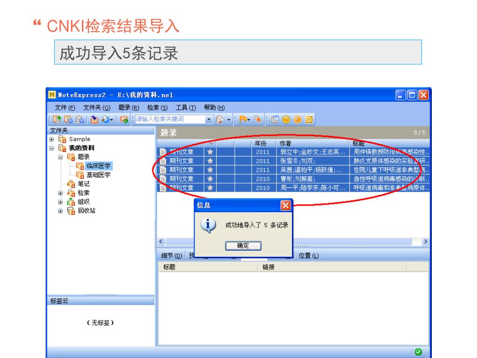Click the orange square toolbar icon at far right
Screen dimensions: 477x358
click(309, 120)
